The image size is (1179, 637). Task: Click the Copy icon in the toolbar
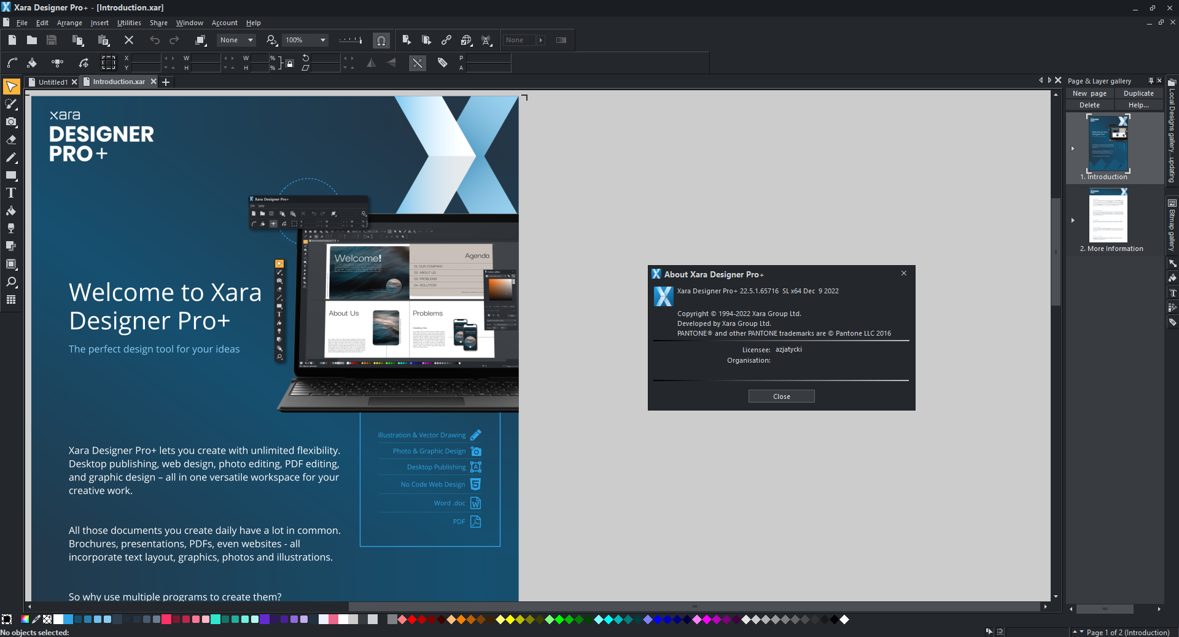[x=77, y=40]
